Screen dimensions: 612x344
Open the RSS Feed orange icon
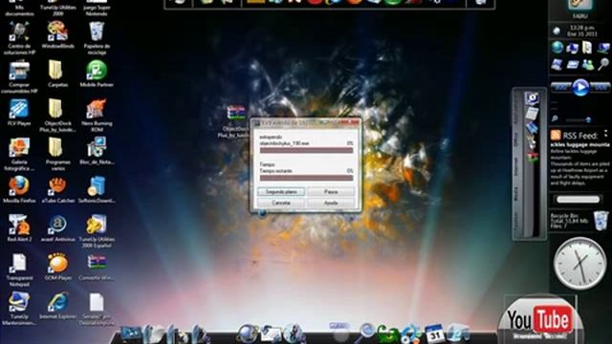556,136
